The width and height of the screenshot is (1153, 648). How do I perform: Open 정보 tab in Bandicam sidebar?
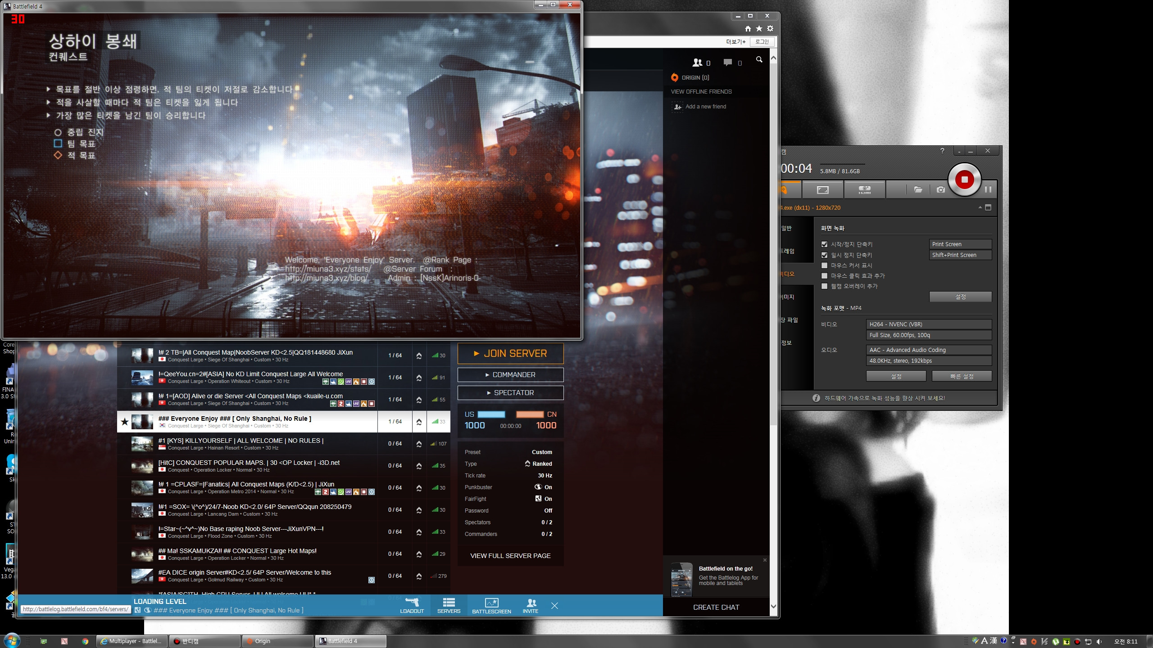coord(786,343)
